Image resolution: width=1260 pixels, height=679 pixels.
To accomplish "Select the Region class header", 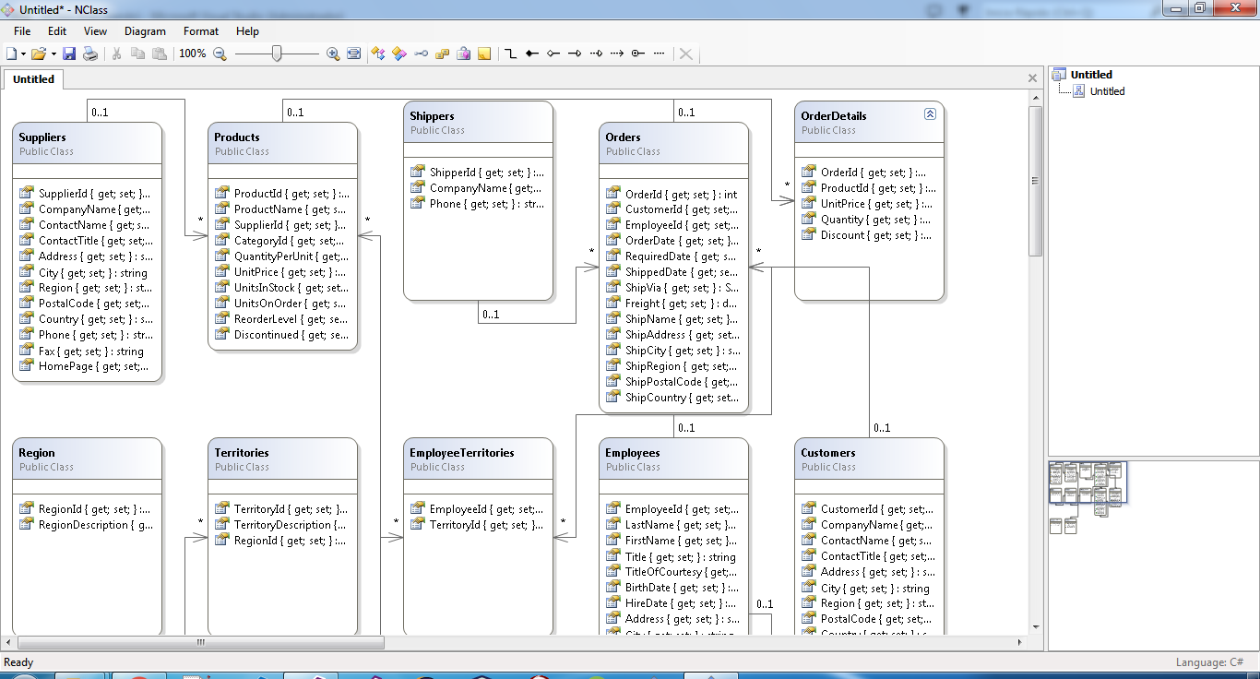I will 88,459.
